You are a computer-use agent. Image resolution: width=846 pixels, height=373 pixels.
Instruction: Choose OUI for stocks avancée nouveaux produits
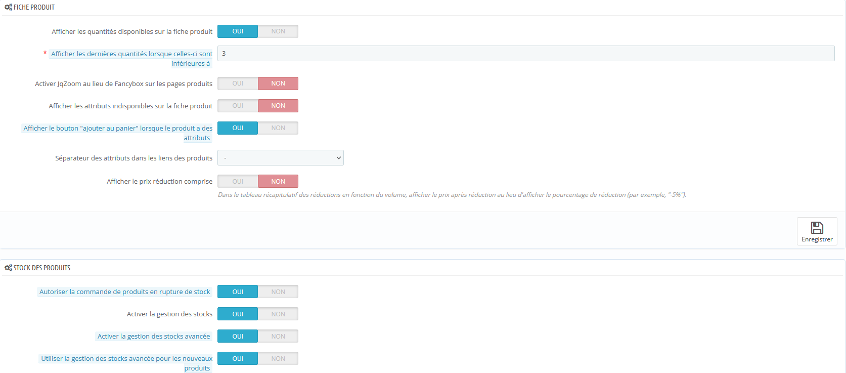pos(238,358)
